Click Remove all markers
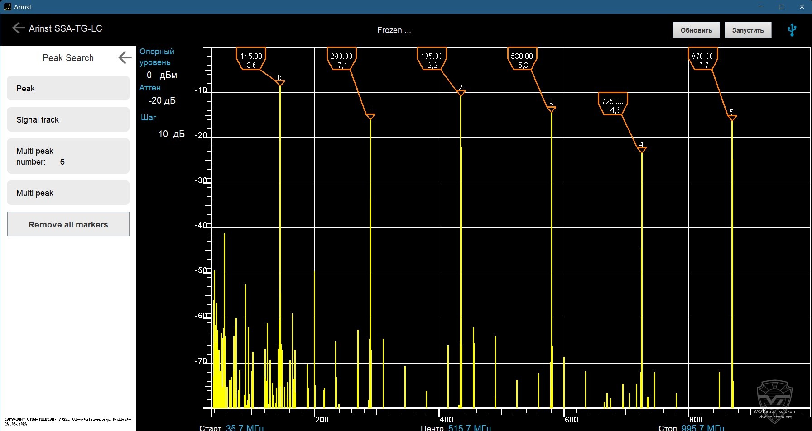 coord(68,224)
